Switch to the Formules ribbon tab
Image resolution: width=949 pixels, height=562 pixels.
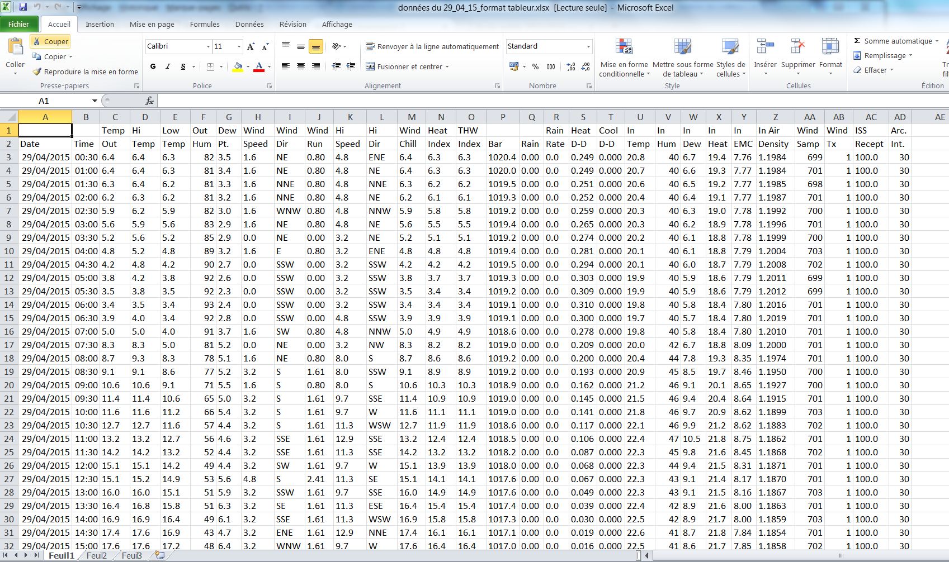pyautogui.click(x=205, y=24)
